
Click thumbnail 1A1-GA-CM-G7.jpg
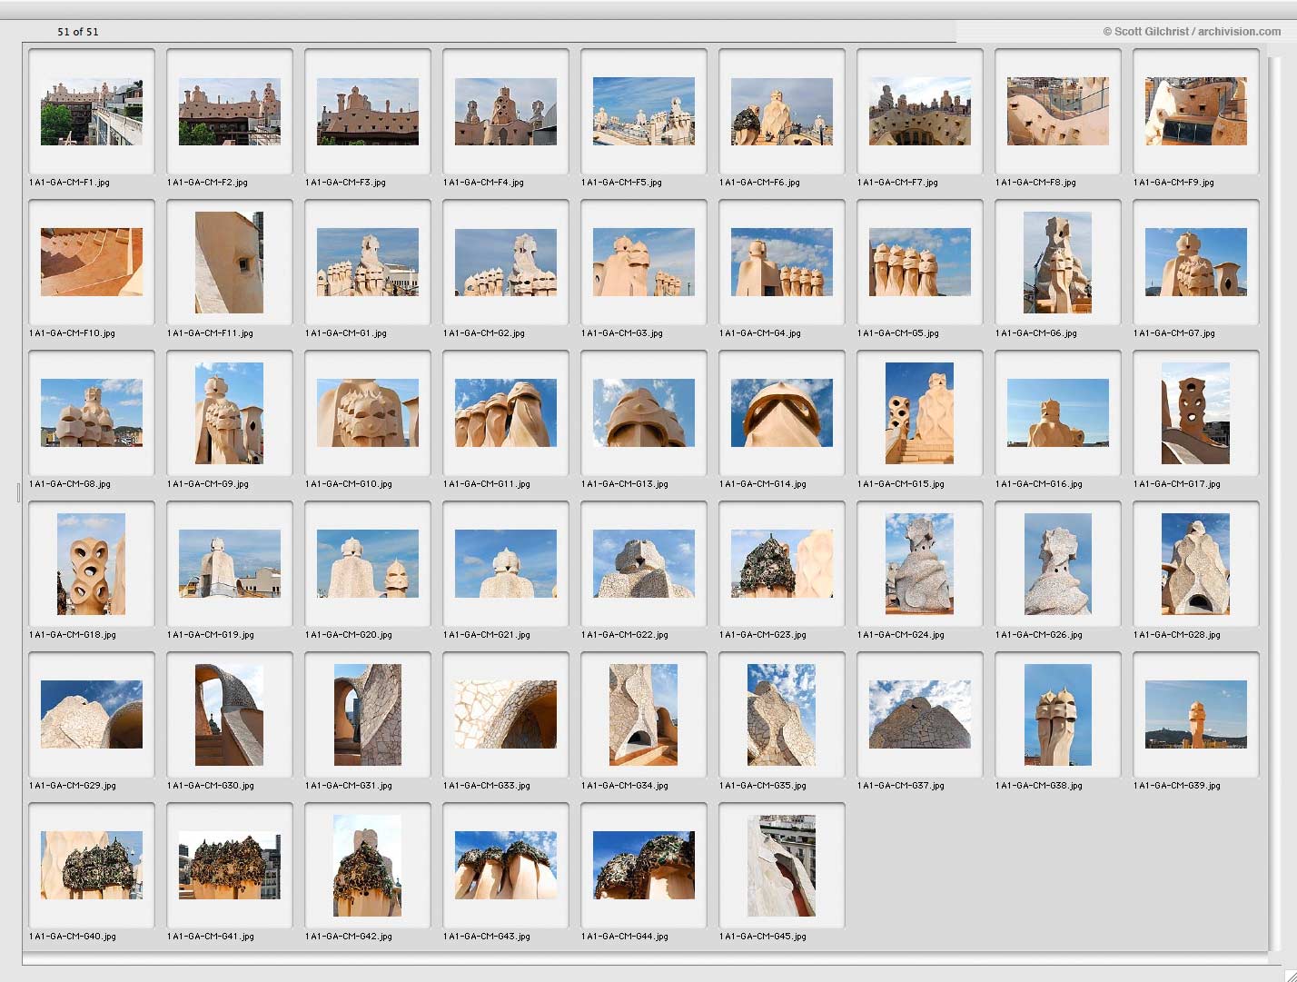tap(1196, 263)
